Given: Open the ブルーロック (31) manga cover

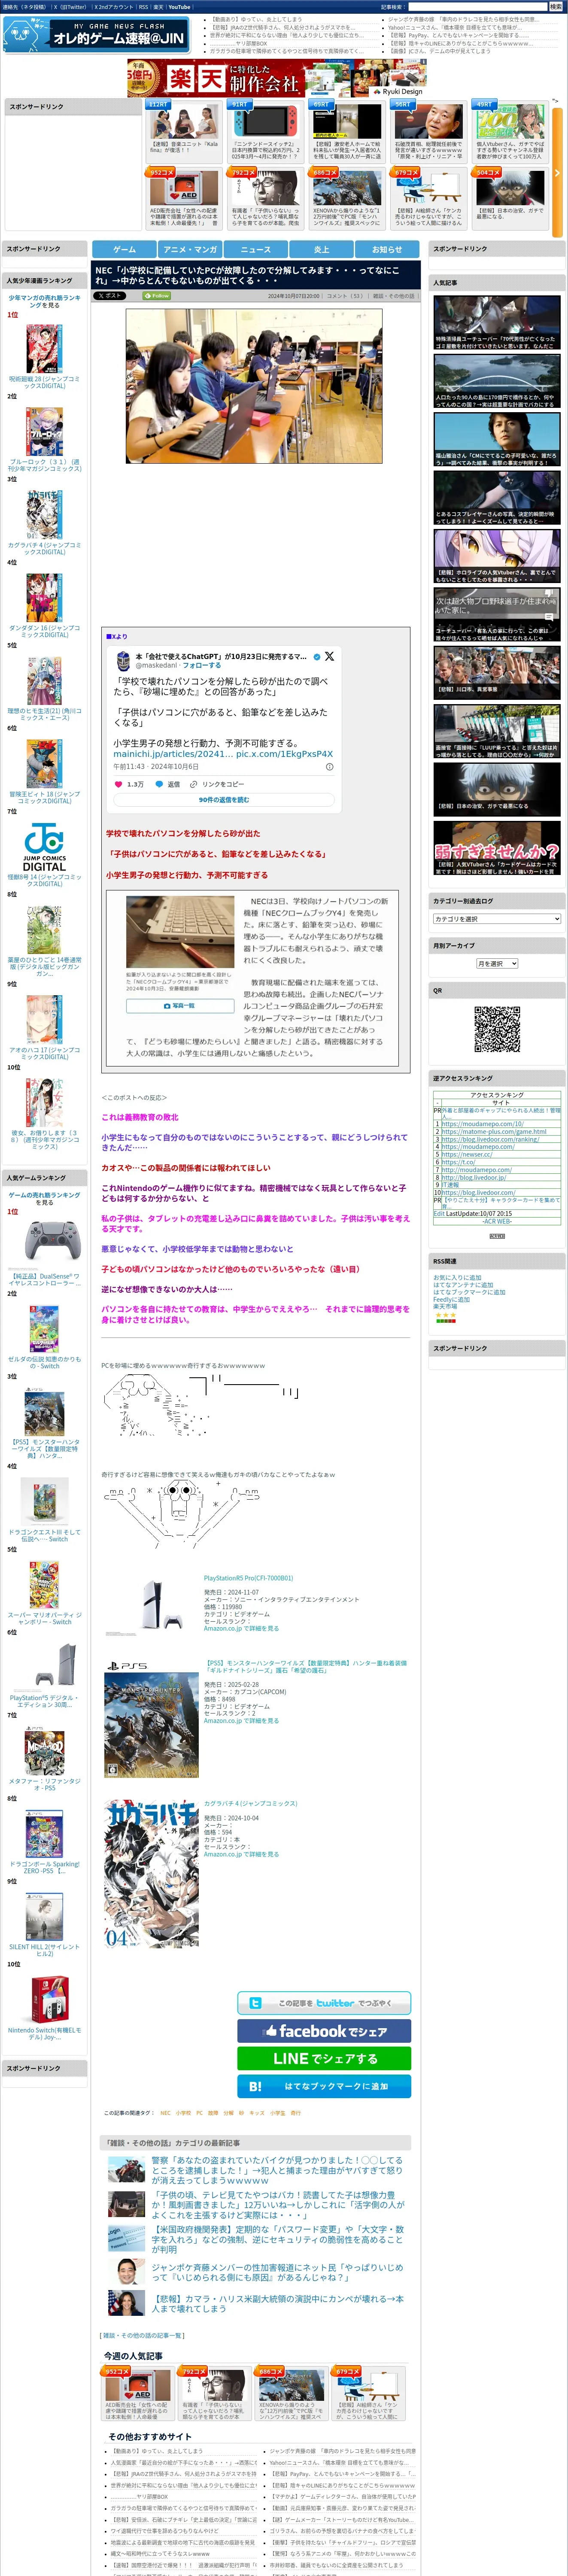Looking at the screenshot, I should pos(44,431).
